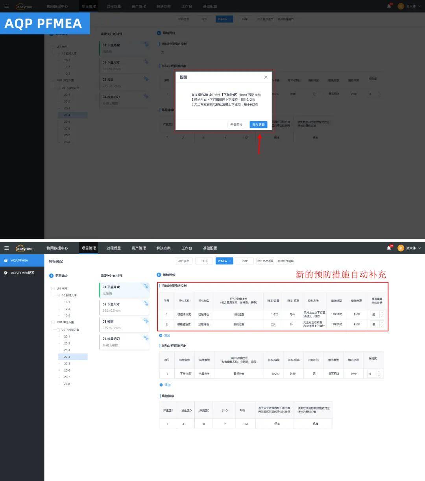Click the '屏板装配' page title
The image size is (425, 481).
56,261
